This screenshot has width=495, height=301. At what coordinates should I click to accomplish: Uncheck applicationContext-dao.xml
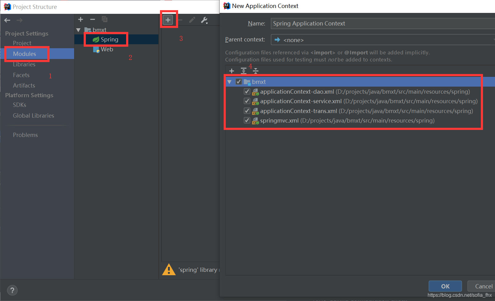247,92
